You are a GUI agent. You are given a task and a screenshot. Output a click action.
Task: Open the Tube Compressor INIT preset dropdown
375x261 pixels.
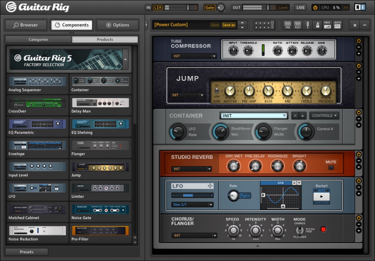194,56
